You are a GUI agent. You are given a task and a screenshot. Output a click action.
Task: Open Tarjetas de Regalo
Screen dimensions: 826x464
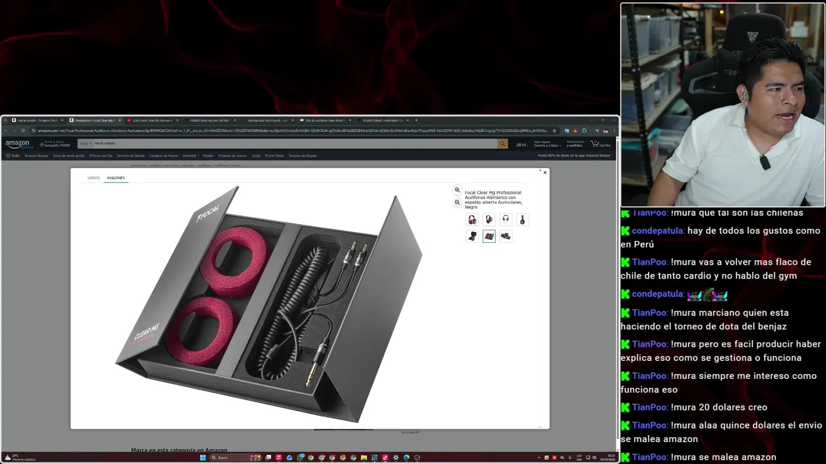[x=303, y=155]
